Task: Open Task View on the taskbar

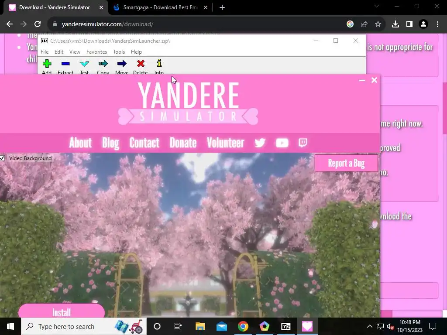Action: pos(178,326)
